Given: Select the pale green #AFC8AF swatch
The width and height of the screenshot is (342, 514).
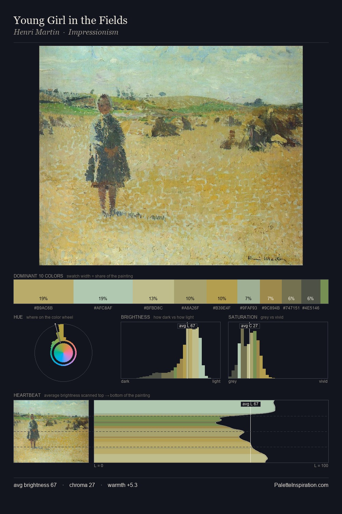Looking at the screenshot, I should click(x=103, y=292).
